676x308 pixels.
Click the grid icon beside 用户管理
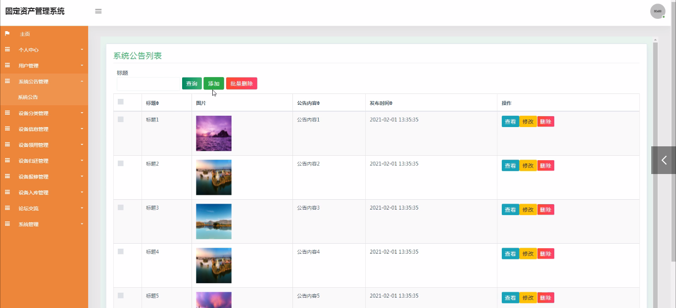coord(7,65)
